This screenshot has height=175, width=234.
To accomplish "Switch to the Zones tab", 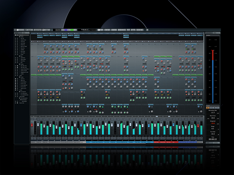I will point(24,33).
